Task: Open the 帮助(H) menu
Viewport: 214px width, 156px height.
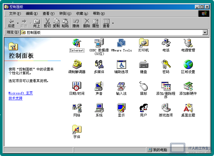Action: coord(99,14)
